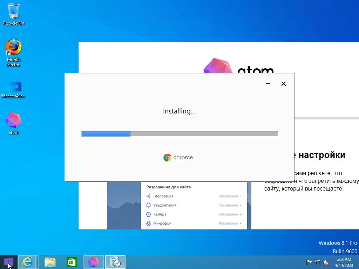
Task: Open the Микрофон permission dropdown
Action: (230, 223)
